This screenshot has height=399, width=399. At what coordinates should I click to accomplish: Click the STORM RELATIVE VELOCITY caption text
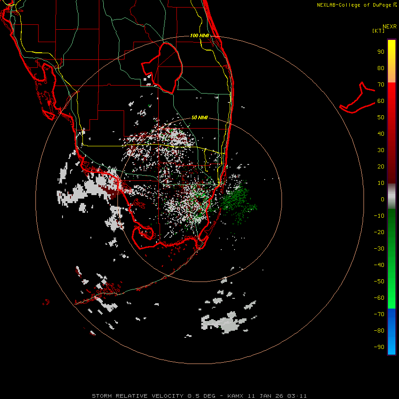pos(137,396)
